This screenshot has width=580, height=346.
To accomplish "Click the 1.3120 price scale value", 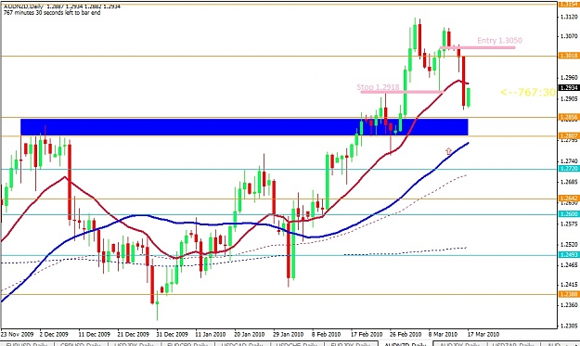I will (569, 17).
